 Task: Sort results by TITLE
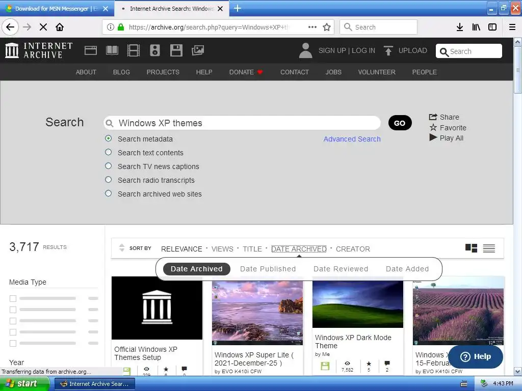point(252,249)
